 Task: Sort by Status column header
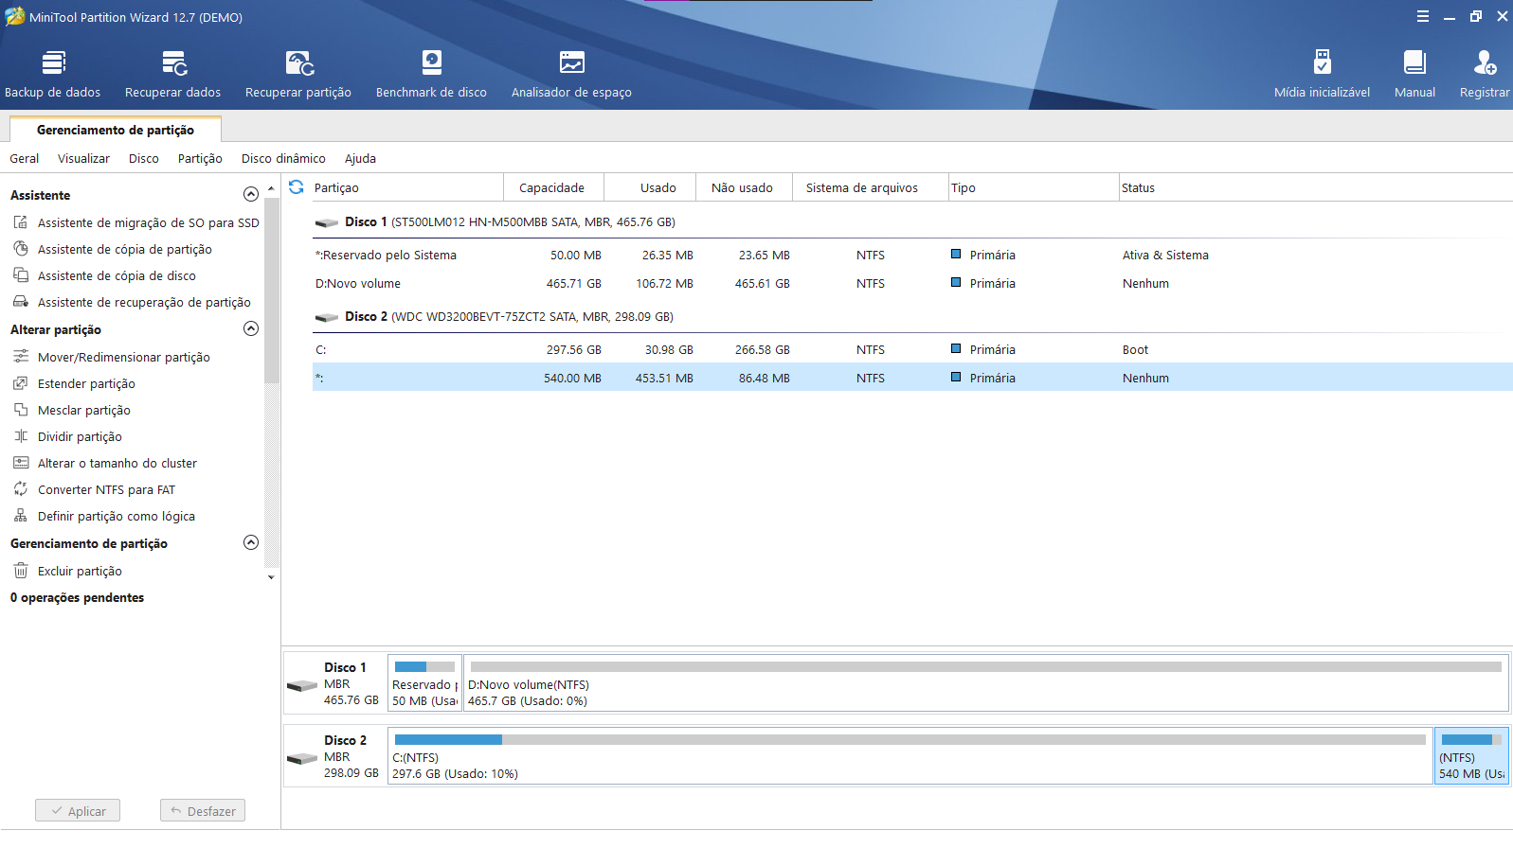pos(1316,187)
